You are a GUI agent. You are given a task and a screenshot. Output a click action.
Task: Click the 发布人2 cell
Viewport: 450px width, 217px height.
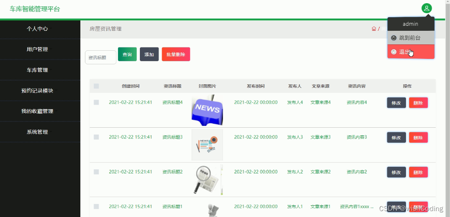pos(295,172)
